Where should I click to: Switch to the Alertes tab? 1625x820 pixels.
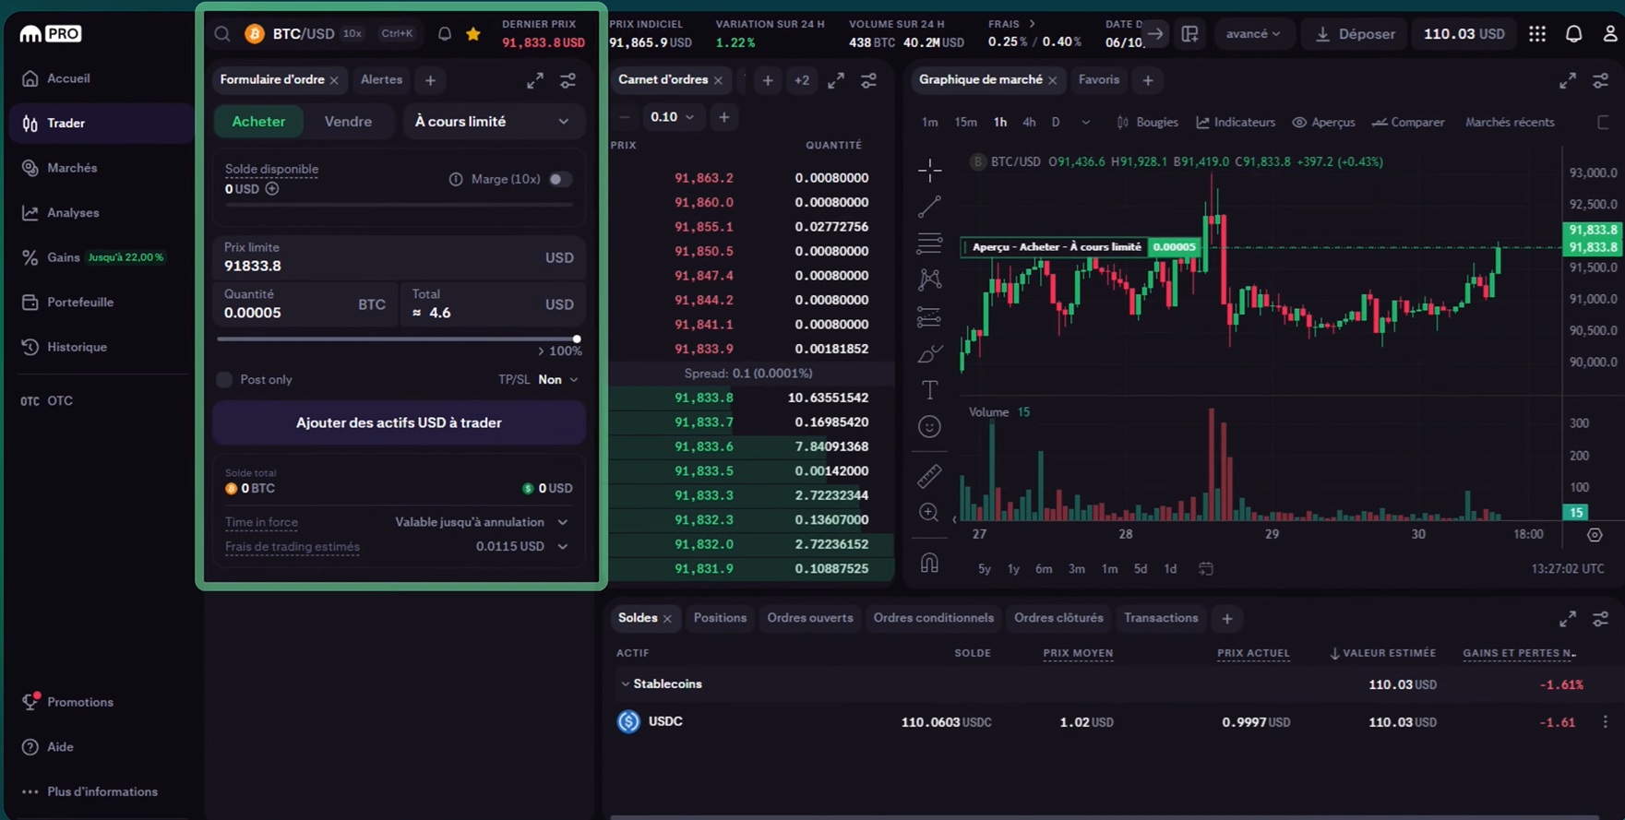[381, 80]
